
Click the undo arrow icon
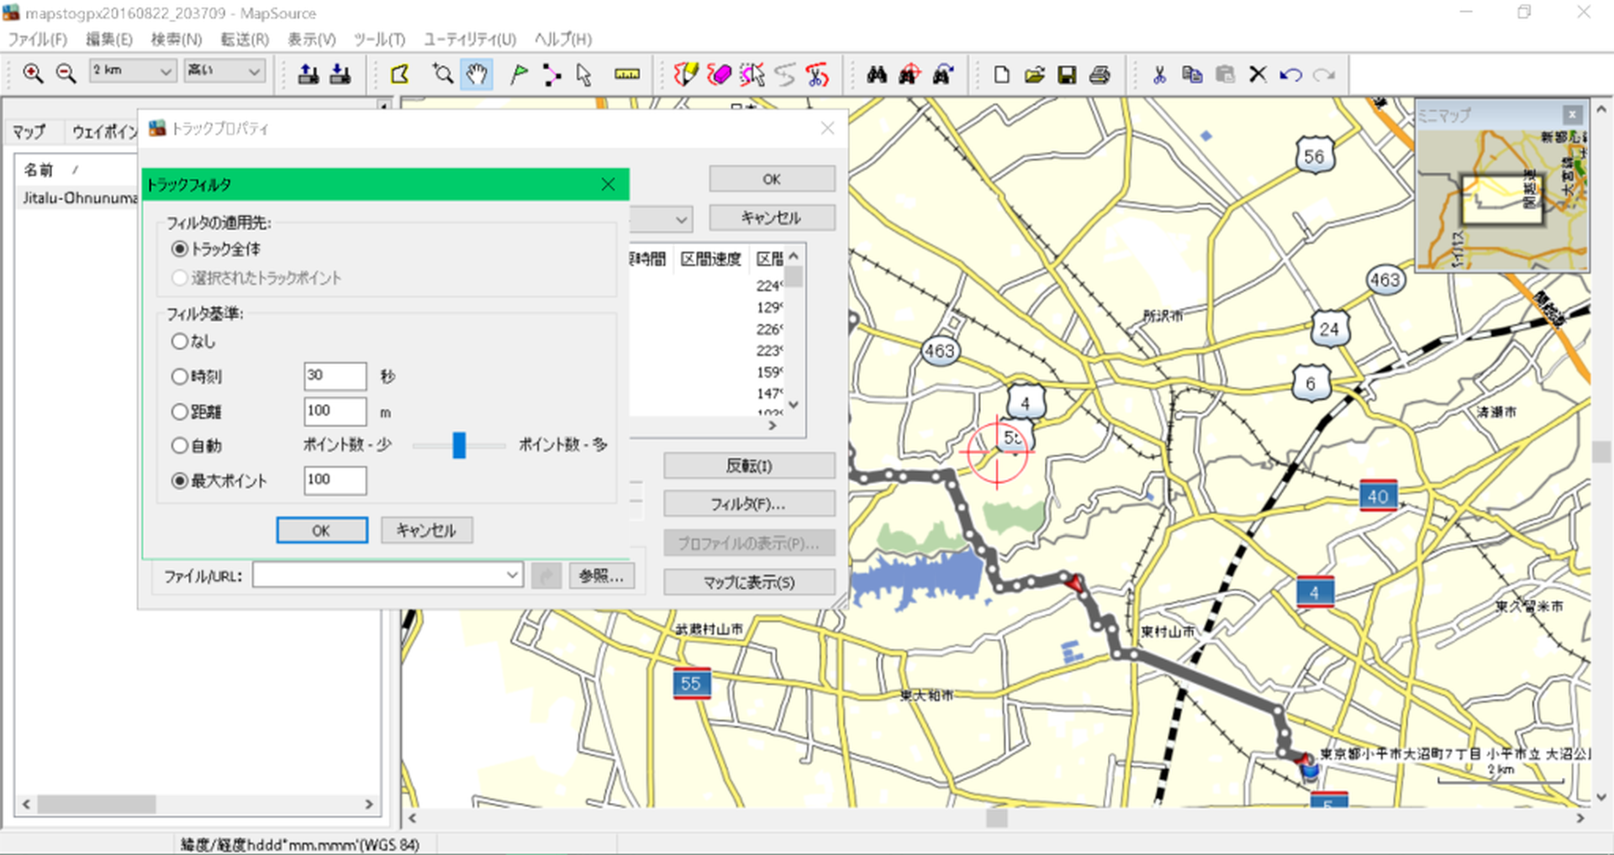pos(1291,74)
